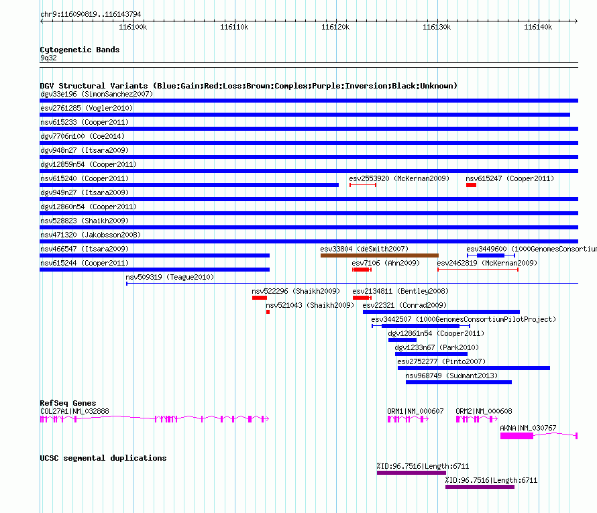The width and height of the screenshot is (597, 513).
Task: Open the RefSeq Genes track title
Action: [x=68, y=403]
